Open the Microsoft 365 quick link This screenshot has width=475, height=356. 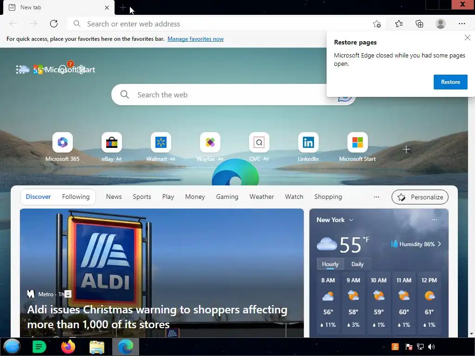(63, 147)
